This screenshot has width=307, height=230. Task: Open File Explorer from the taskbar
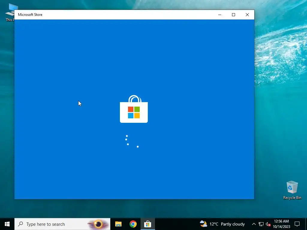pyautogui.click(x=118, y=224)
